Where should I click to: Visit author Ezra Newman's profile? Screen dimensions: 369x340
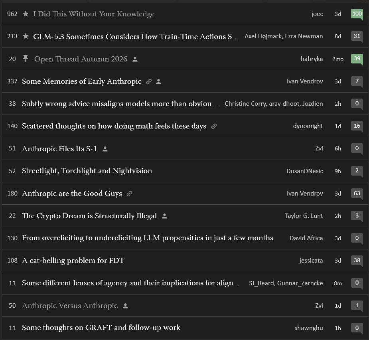[x=304, y=36]
